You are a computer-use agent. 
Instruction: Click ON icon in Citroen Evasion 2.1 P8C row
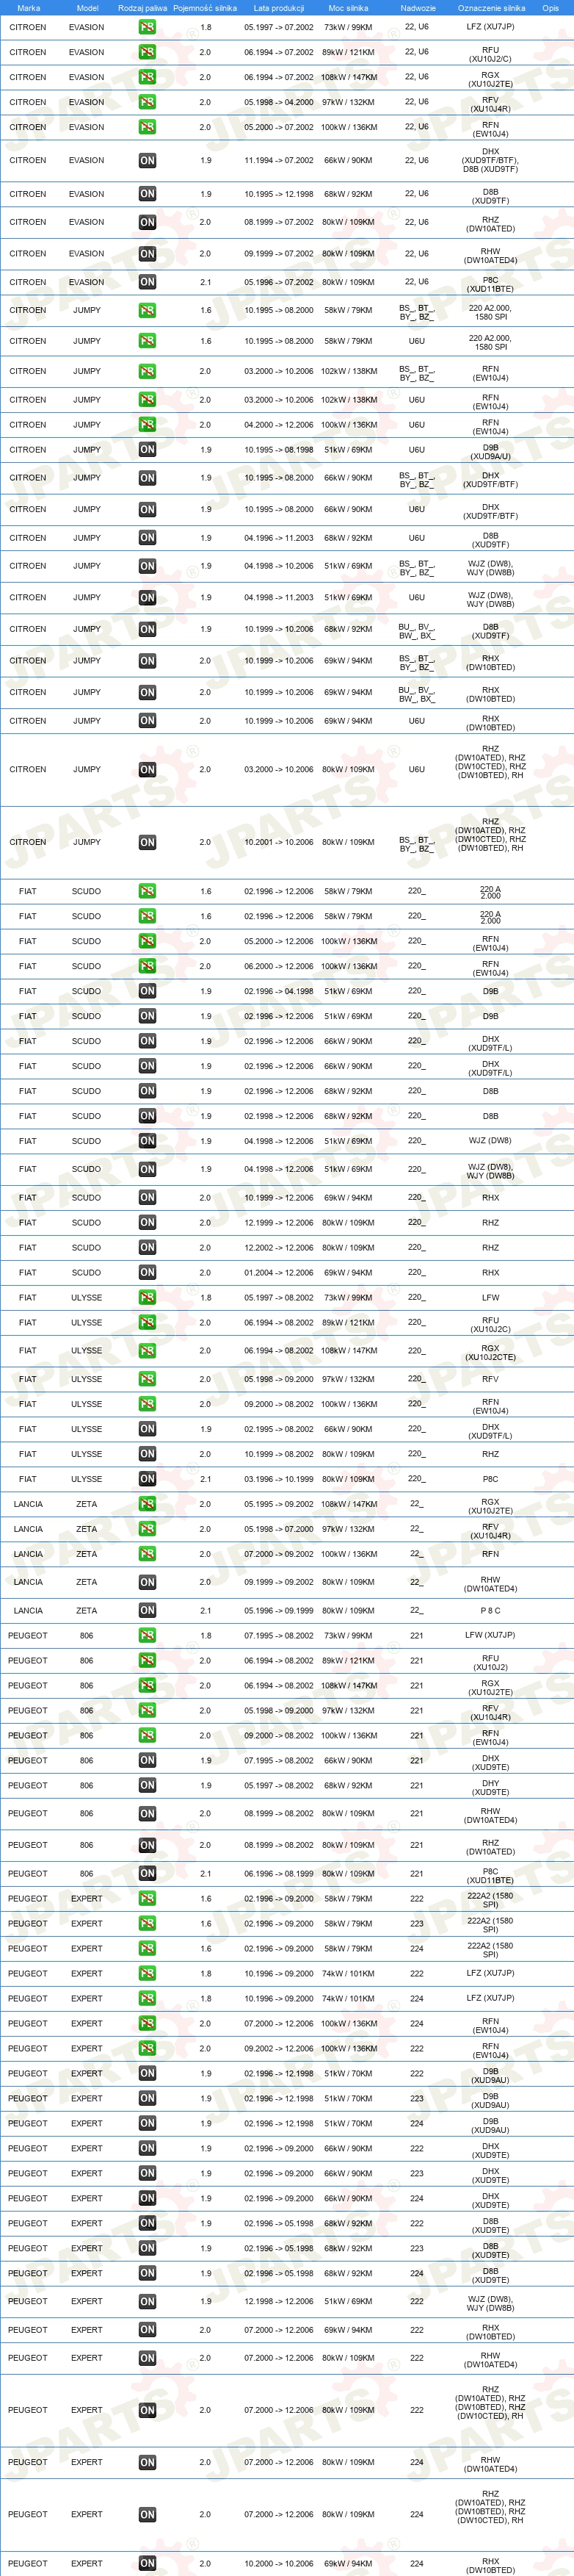point(147,282)
